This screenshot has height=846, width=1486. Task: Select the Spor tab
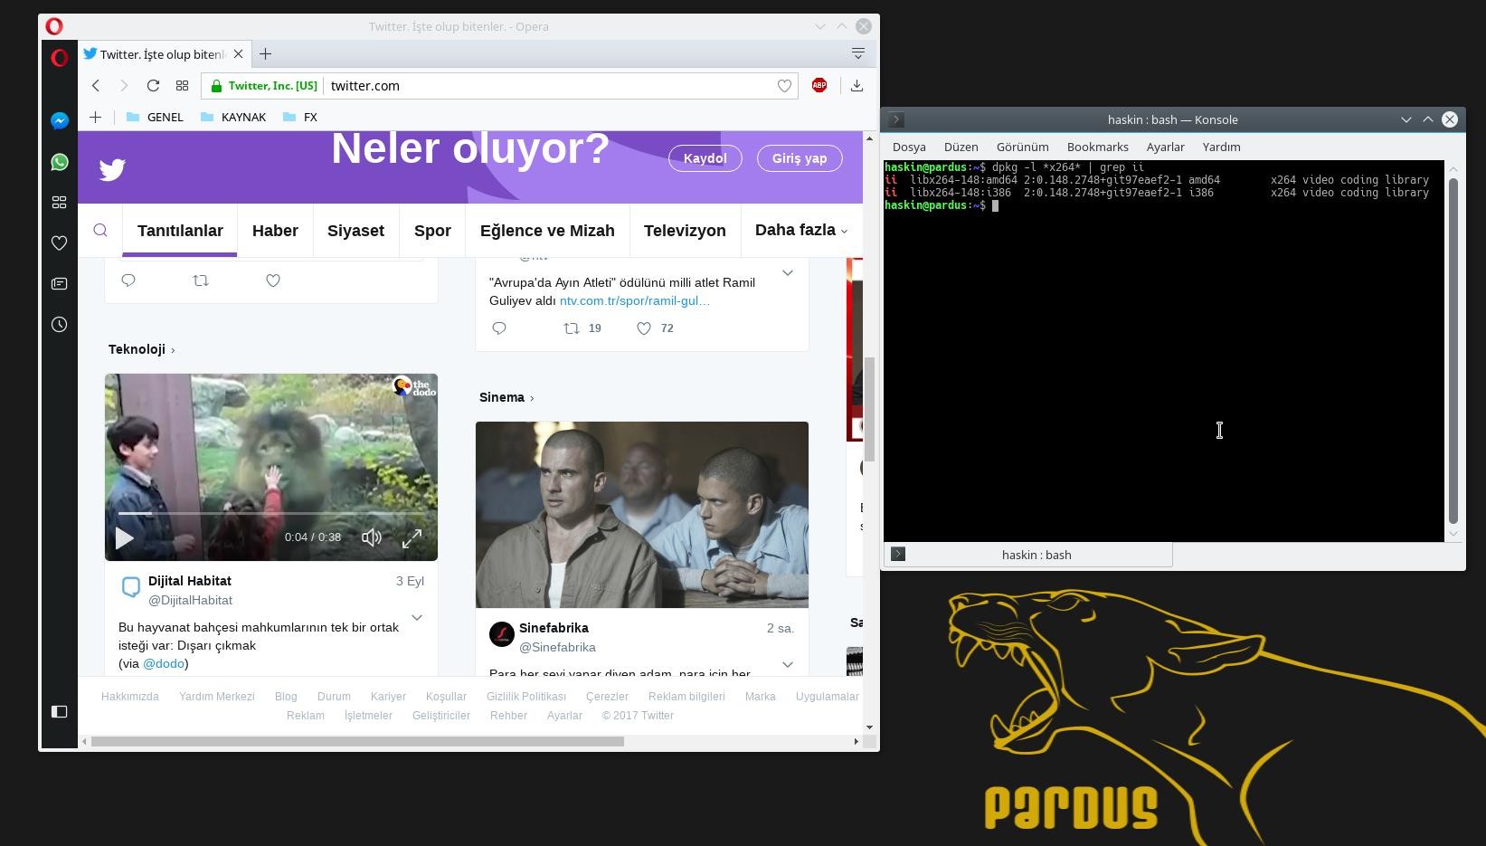pos(432,231)
